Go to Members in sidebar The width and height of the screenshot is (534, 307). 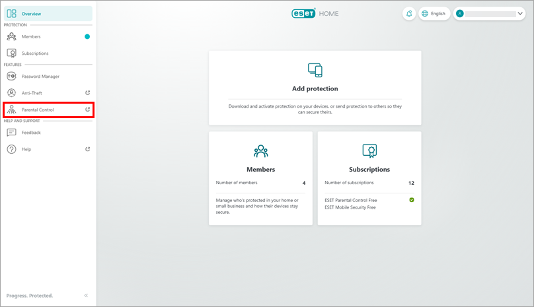[x=31, y=37]
